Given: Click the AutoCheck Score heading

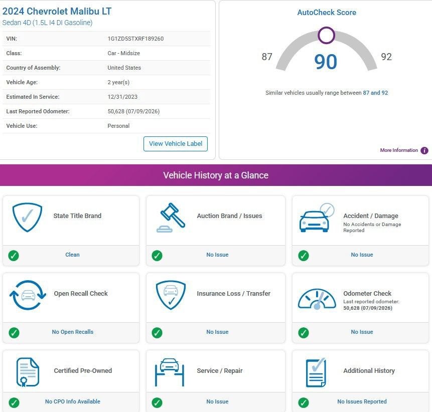Looking at the screenshot, I should (x=327, y=13).
